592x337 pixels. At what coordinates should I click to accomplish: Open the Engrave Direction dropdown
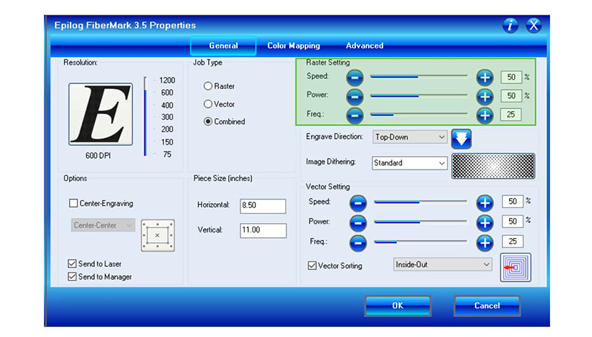click(x=410, y=137)
